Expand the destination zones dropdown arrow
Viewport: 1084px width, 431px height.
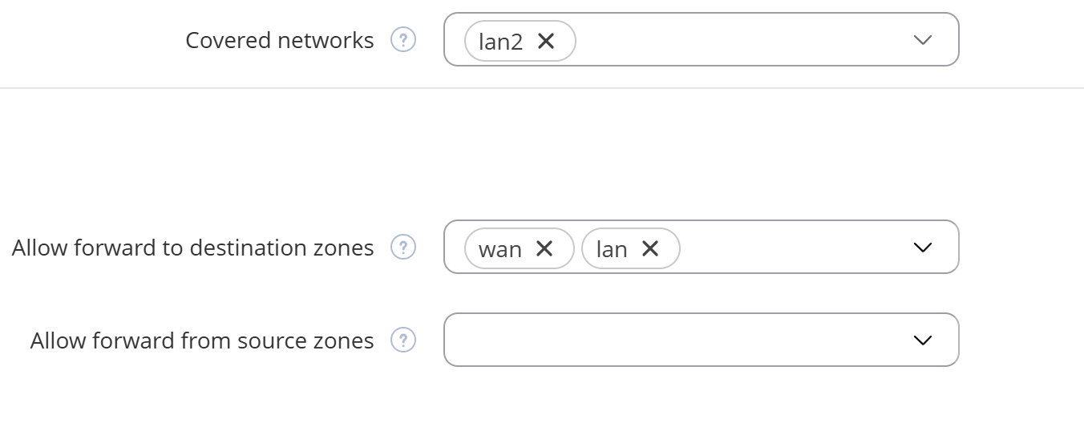(923, 248)
